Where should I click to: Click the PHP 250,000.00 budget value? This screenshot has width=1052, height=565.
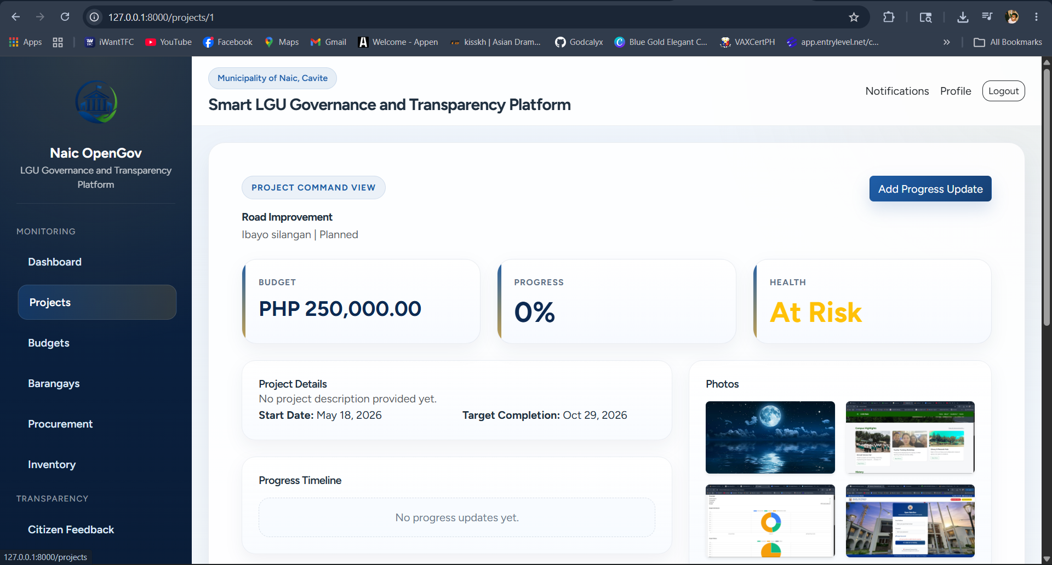click(340, 309)
